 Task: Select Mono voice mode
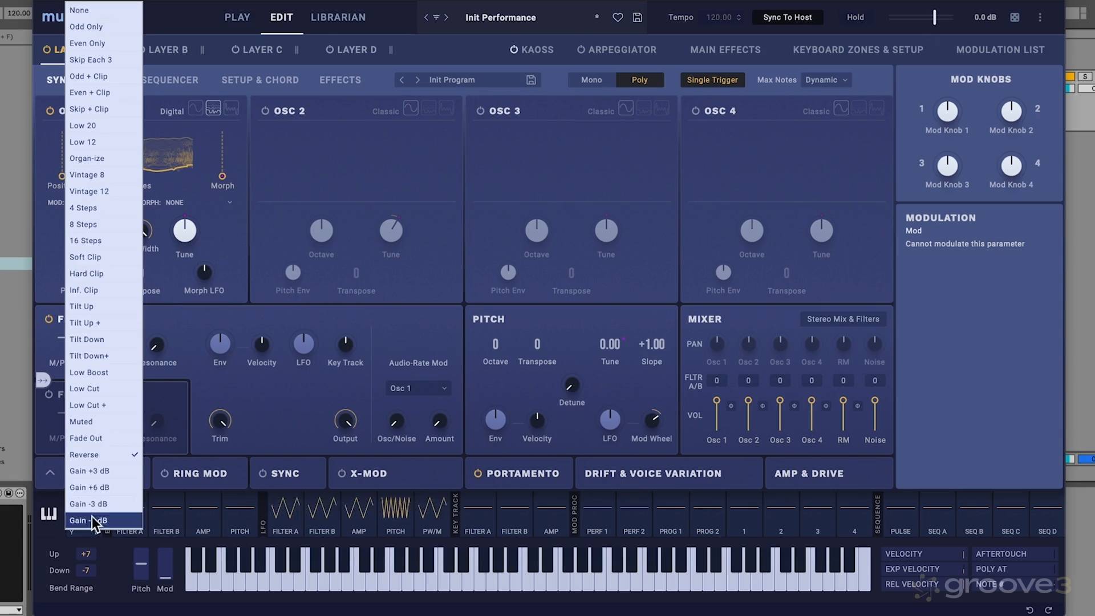[x=591, y=80]
